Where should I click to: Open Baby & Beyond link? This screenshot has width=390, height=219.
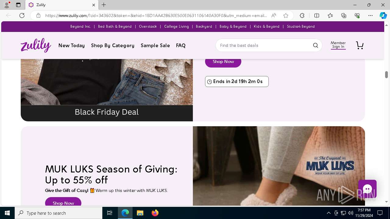[233, 26]
